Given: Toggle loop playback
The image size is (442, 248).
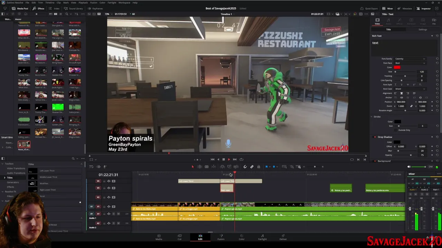Looking at the screenshot, I should coord(241,159).
